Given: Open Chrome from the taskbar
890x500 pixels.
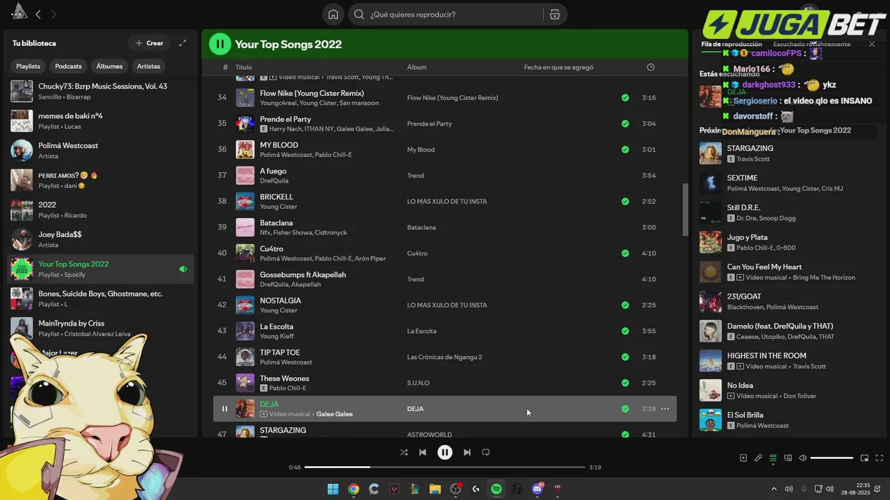Looking at the screenshot, I should click(x=353, y=489).
